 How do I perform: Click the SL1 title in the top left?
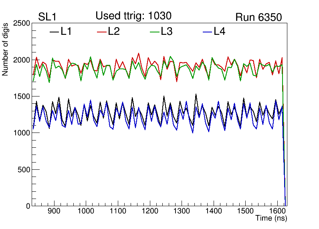point(48,17)
